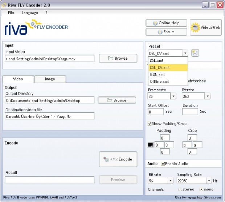Screen dimensions: 225x202
Task: Select DSL.xml from the preset list
Action: pyautogui.click(x=168, y=60)
